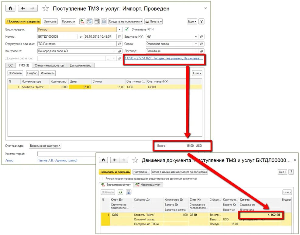Viewport: 300px width, 235px height.
Task: Open Еще menu in receipt top toolbar
Action: coord(192,21)
